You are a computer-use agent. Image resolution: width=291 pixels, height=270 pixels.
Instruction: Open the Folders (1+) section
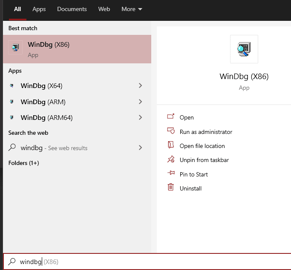pyautogui.click(x=24, y=163)
